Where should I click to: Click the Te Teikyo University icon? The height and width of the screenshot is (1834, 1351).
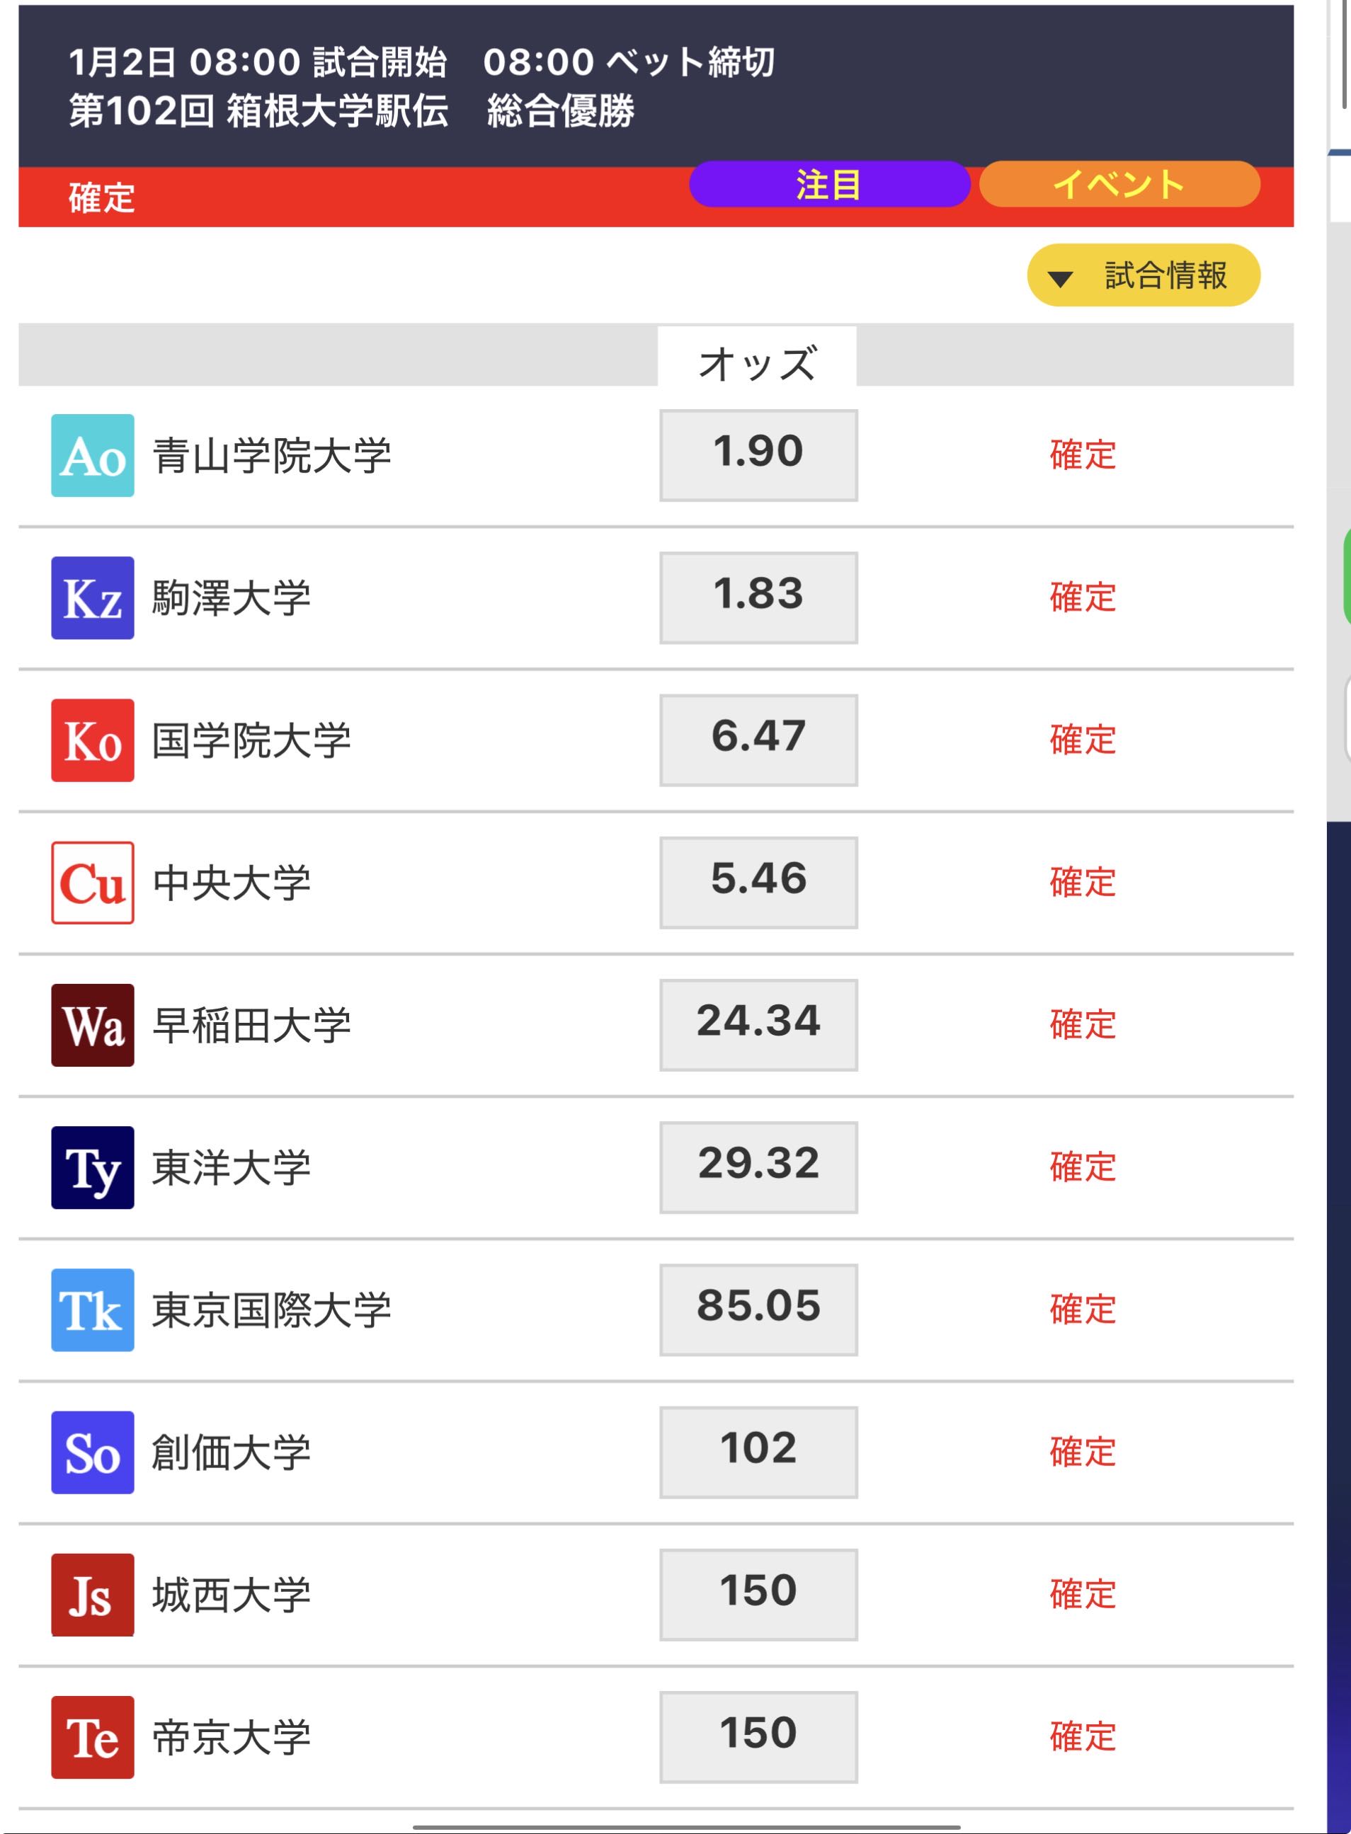pyautogui.click(x=93, y=1737)
